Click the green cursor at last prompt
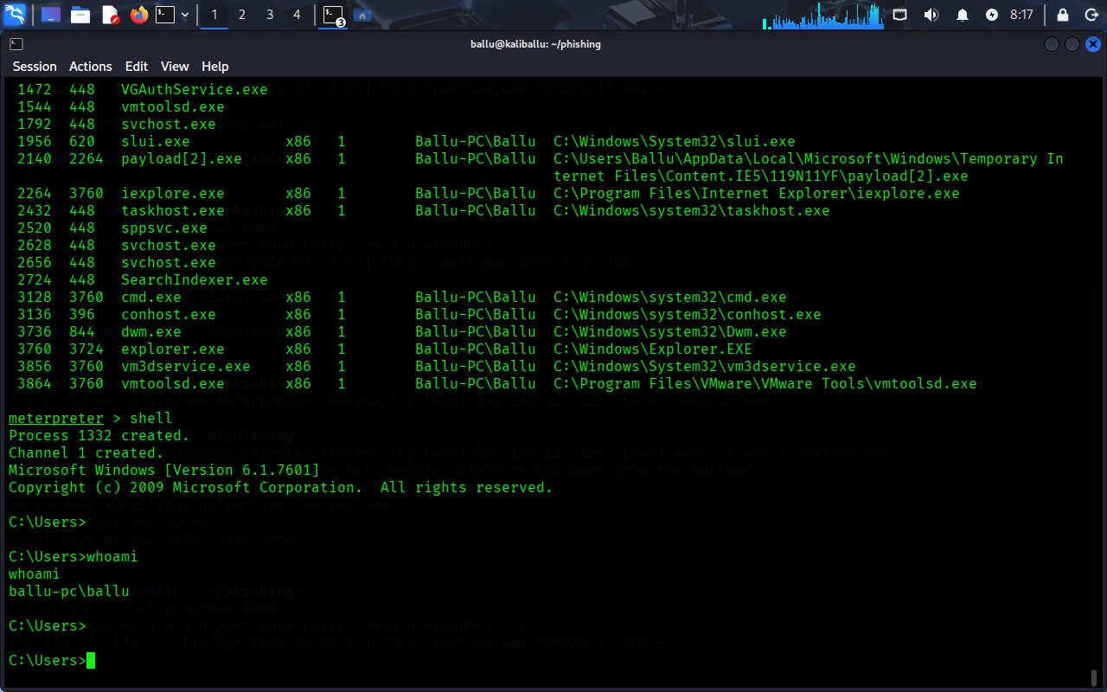The height and width of the screenshot is (692, 1107). click(91, 661)
